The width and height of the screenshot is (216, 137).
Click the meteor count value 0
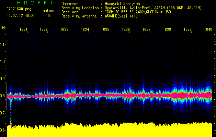(x=49, y=16)
